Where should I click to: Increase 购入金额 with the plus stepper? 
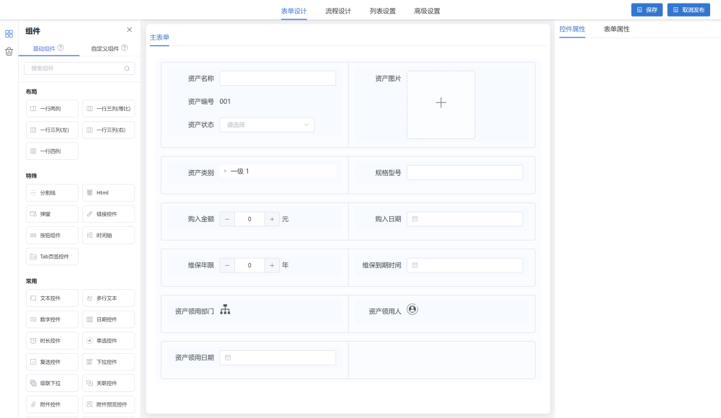[272, 219]
